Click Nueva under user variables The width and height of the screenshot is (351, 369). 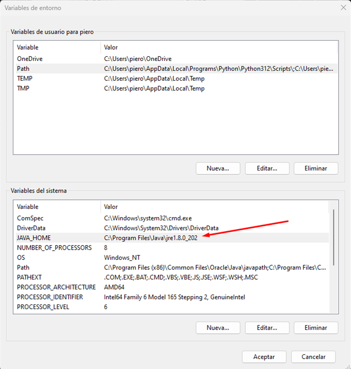click(x=218, y=168)
